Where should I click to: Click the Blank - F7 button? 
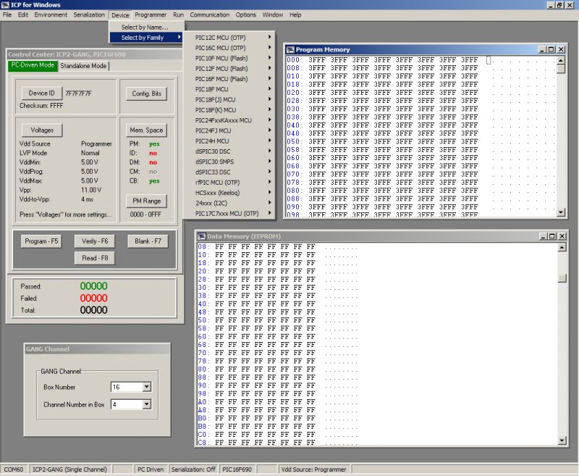(x=148, y=241)
